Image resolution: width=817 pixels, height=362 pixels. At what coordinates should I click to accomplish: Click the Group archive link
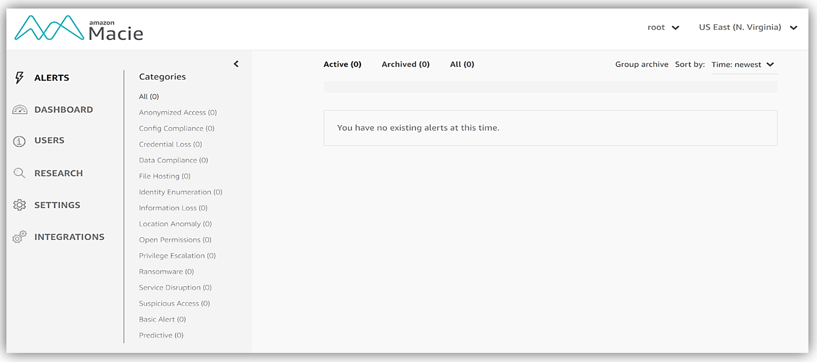click(642, 64)
